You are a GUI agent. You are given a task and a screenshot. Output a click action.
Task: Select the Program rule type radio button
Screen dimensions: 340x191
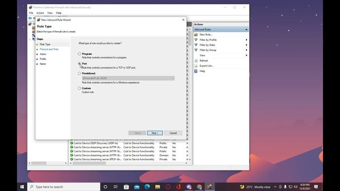point(79,54)
